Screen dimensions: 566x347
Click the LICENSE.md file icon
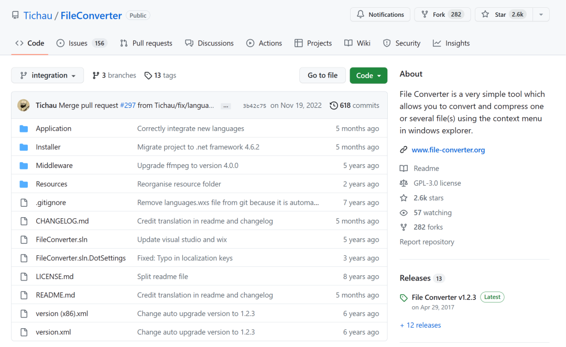[24, 277]
